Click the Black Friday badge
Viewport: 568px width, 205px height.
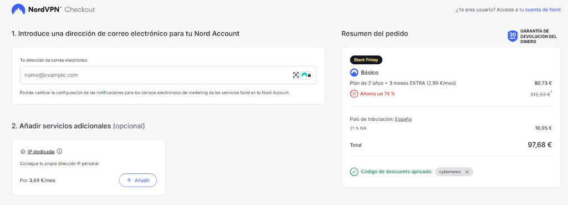[x=366, y=60]
